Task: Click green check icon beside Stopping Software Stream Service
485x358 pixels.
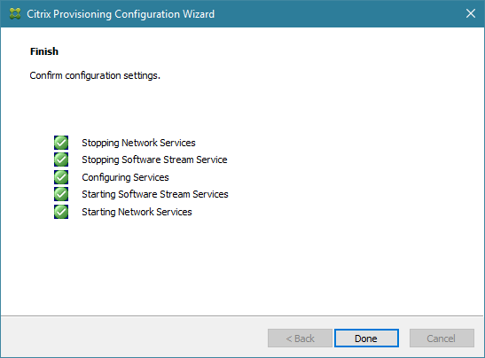Action: [61, 160]
